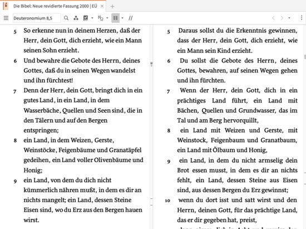Click line 'Brot essen musst, in dem'

238,170
